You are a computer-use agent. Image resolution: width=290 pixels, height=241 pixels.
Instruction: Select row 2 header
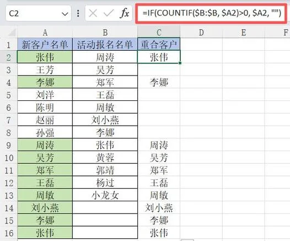(x=8, y=57)
